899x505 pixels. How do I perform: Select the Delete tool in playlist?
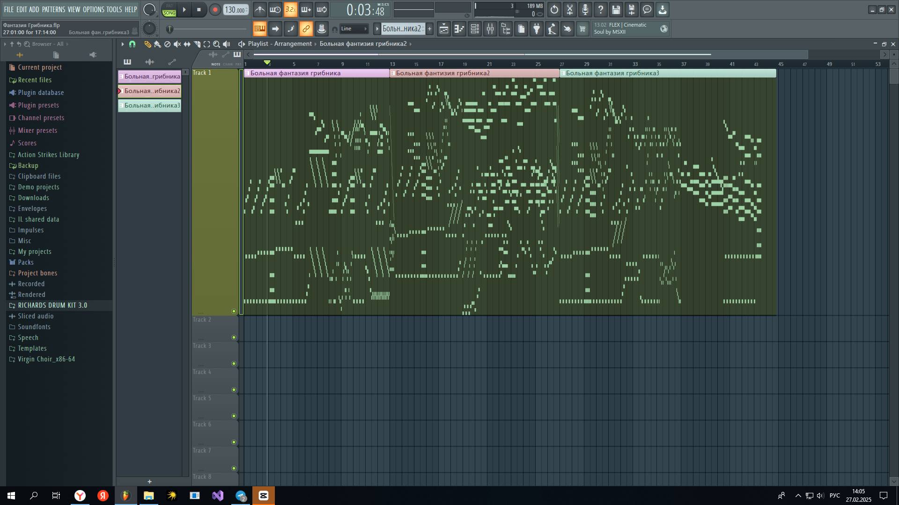[167, 44]
